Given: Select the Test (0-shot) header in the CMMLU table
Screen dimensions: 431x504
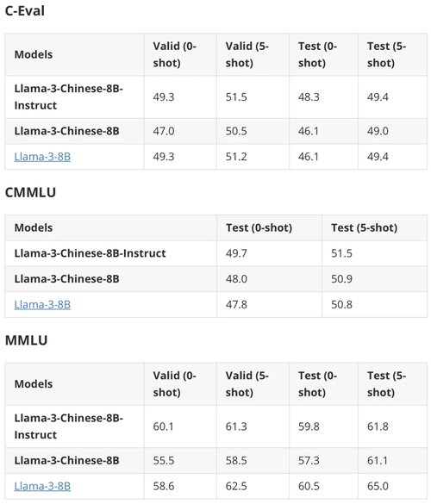Looking at the screenshot, I should click(x=259, y=227).
